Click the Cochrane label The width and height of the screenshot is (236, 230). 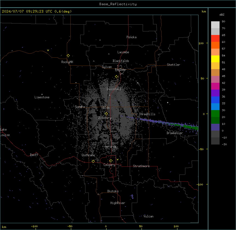pyautogui.click(x=88, y=155)
